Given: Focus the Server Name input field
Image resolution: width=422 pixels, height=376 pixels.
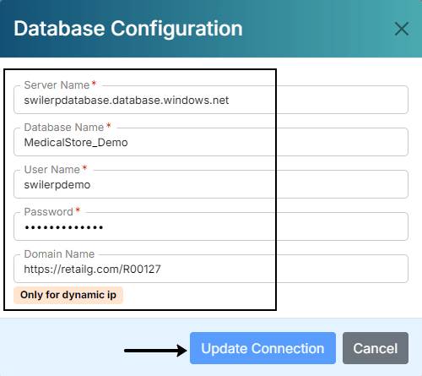Looking at the screenshot, I should pyautogui.click(x=211, y=100).
